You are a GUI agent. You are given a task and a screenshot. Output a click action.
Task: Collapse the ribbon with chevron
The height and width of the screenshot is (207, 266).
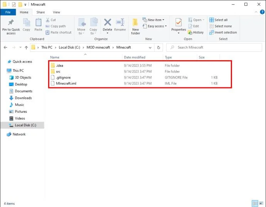[256, 12]
